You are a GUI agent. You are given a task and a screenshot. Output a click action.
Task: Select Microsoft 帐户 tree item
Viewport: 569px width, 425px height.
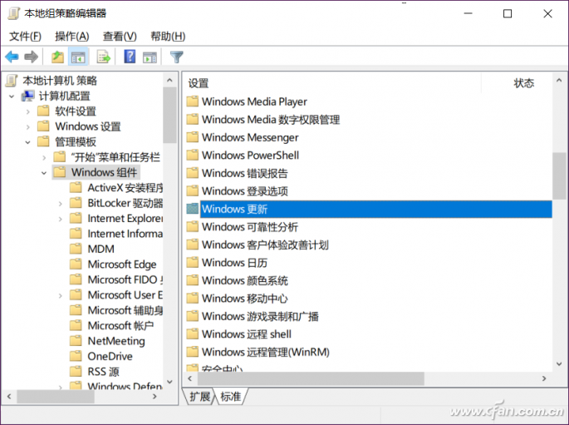click(120, 325)
